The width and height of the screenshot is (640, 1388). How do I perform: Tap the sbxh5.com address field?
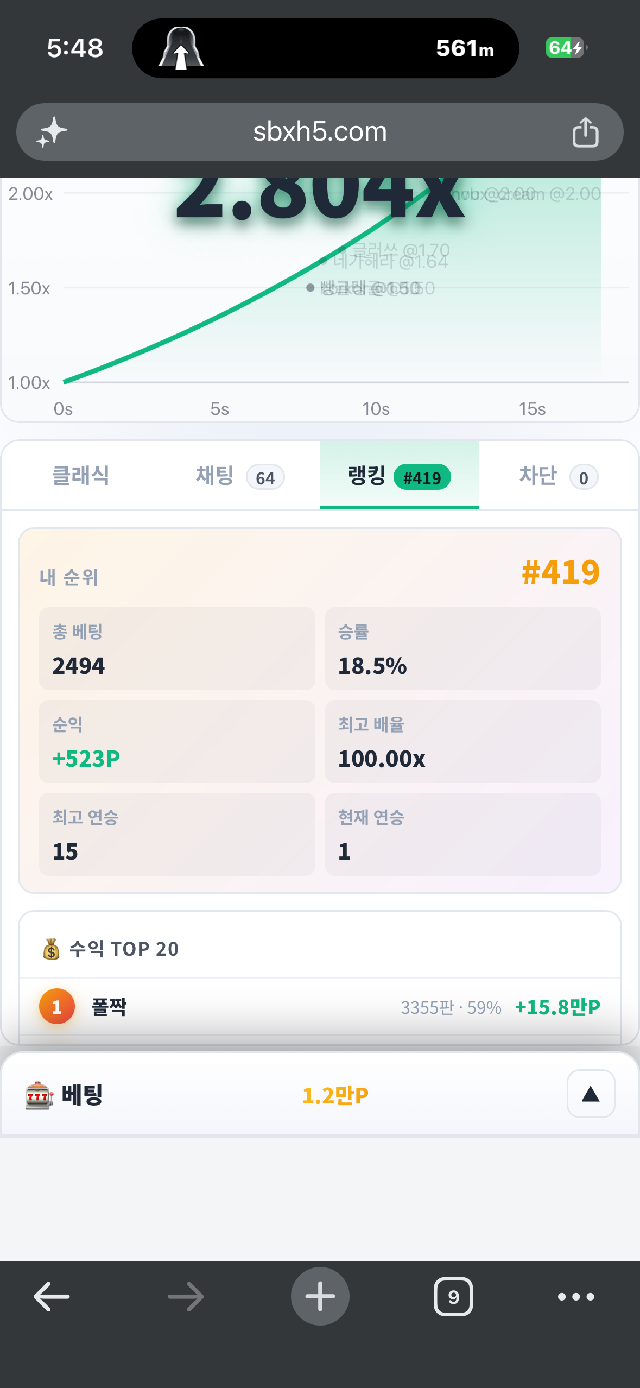point(320,132)
